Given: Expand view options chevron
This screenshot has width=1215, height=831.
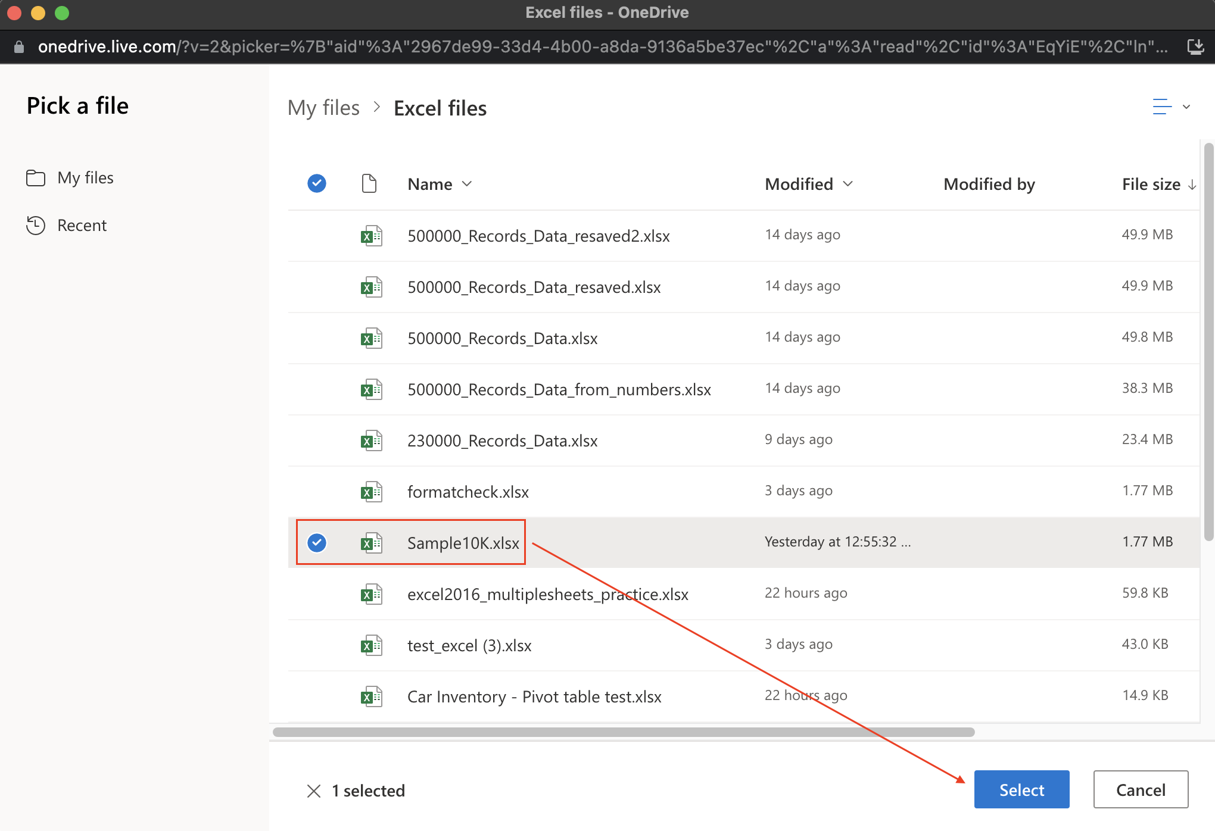Looking at the screenshot, I should click(1186, 107).
